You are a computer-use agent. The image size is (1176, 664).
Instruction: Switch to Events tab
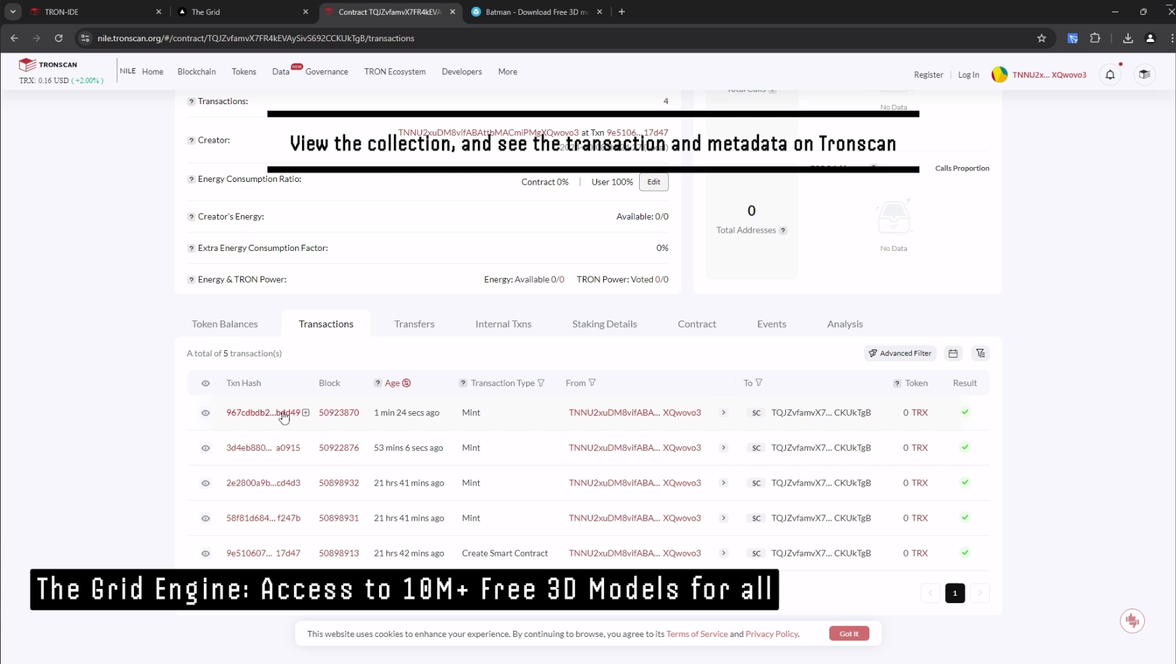click(x=771, y=324)
